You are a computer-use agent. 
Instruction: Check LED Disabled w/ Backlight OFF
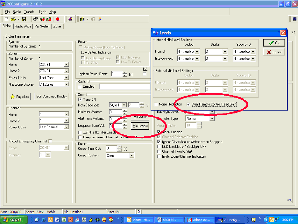pos(159,147)
